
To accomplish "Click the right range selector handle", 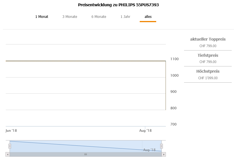I will [x=162, y=146].
